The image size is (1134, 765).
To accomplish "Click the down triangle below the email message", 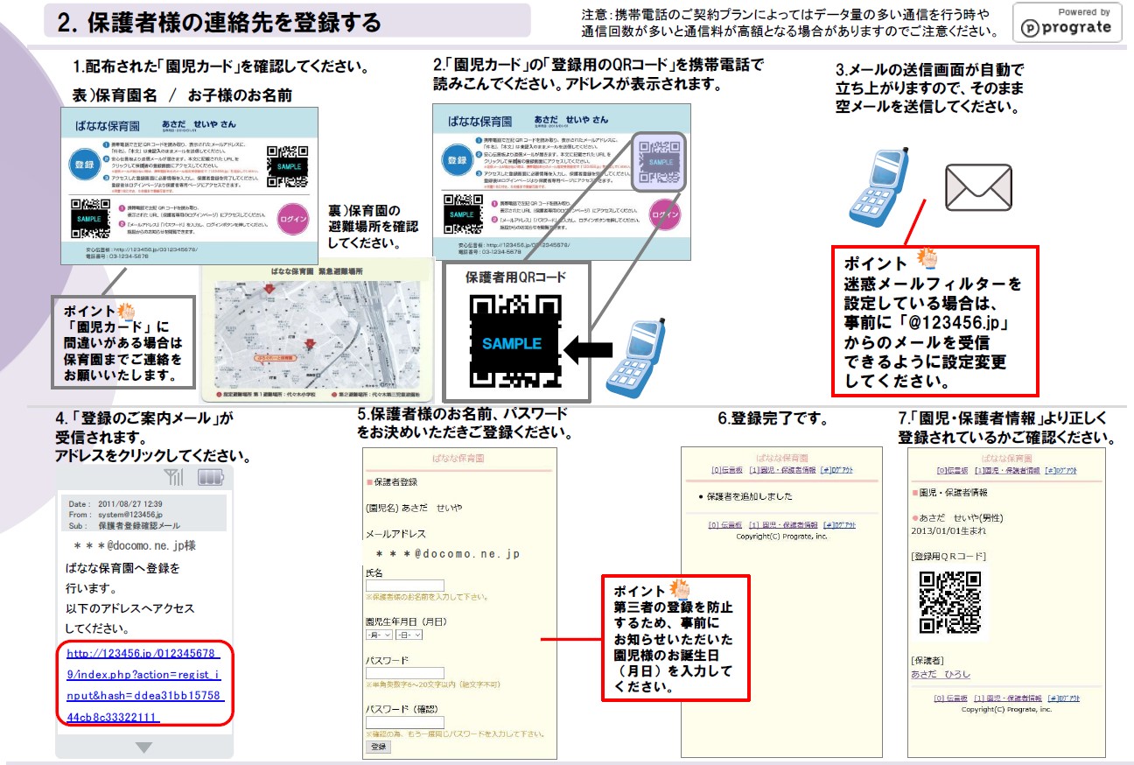I will tap(144, 747).
